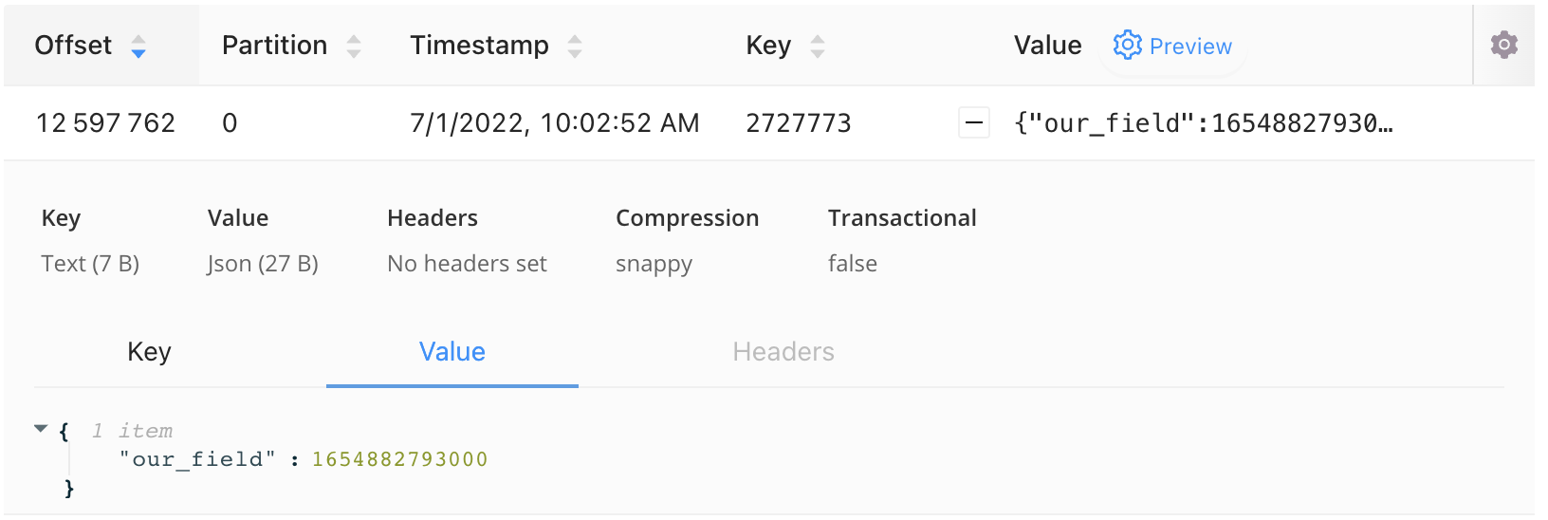The image size is (1548, 520).
Task: Sort by Key using sort arrows
Action: 818,46
